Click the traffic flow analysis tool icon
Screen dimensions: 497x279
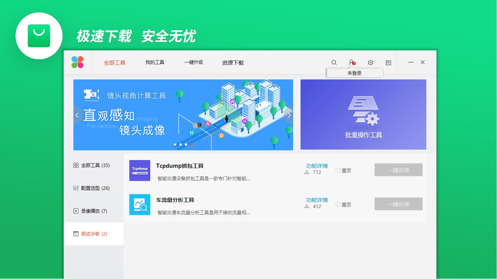[140, 205]
